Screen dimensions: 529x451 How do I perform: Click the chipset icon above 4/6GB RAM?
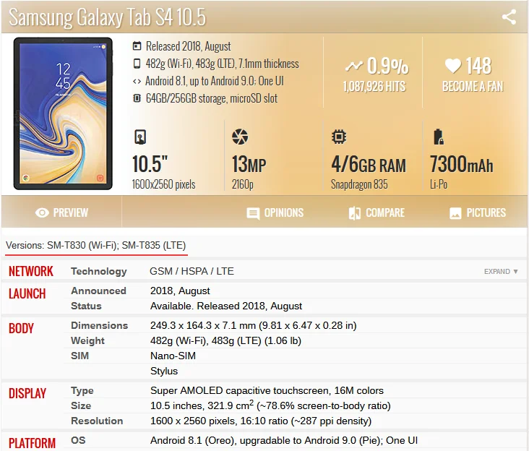(339, 137)
